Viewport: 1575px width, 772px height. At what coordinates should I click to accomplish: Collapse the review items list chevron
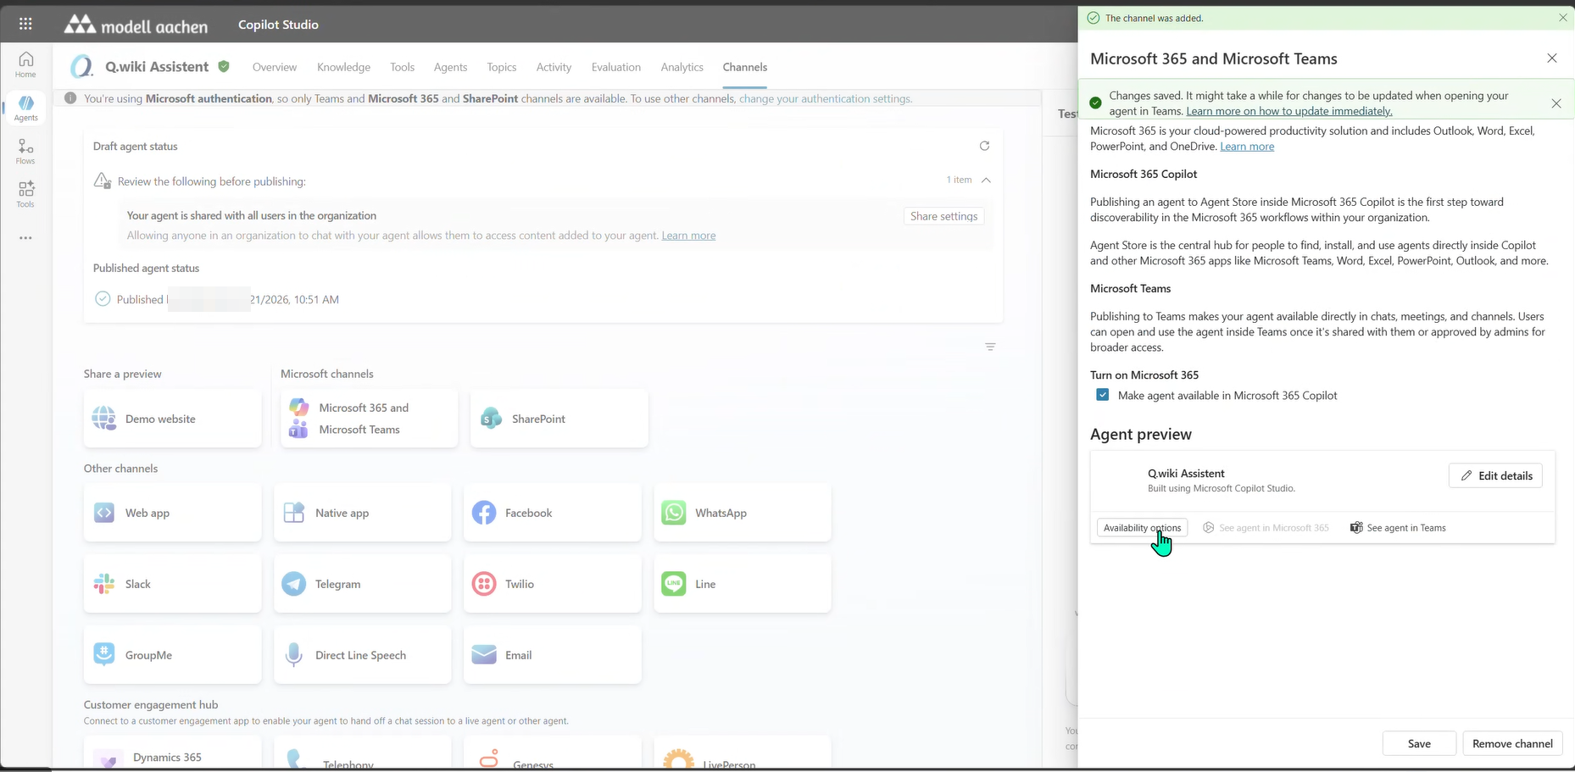(x=986, y=180)
